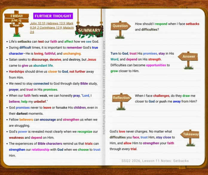Click text 'We need to stay connected'

tap(29, 83)
